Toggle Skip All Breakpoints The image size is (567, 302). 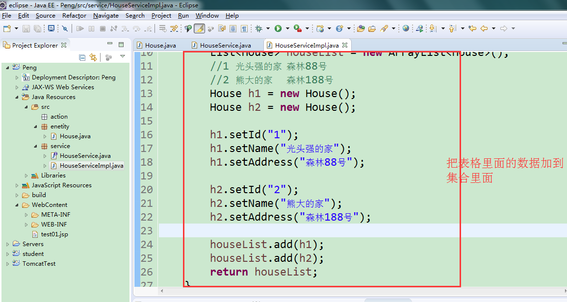pyautogui.click(x=65, y=28)
